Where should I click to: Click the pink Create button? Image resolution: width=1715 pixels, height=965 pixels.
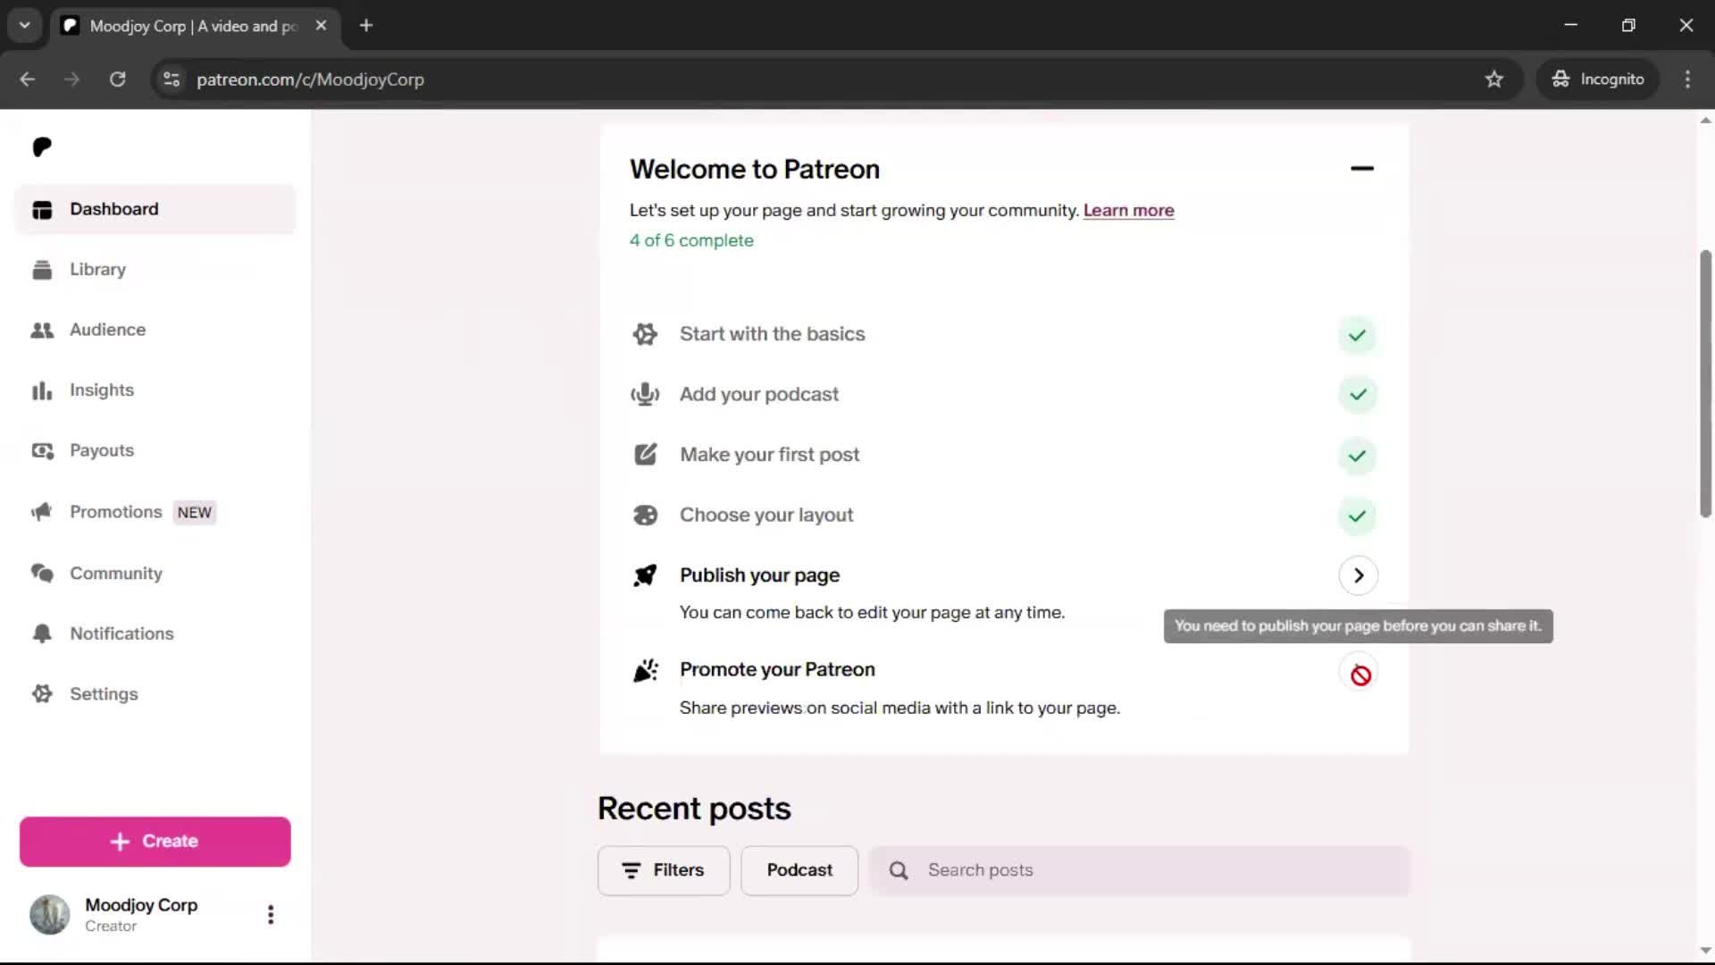point(155,841)
